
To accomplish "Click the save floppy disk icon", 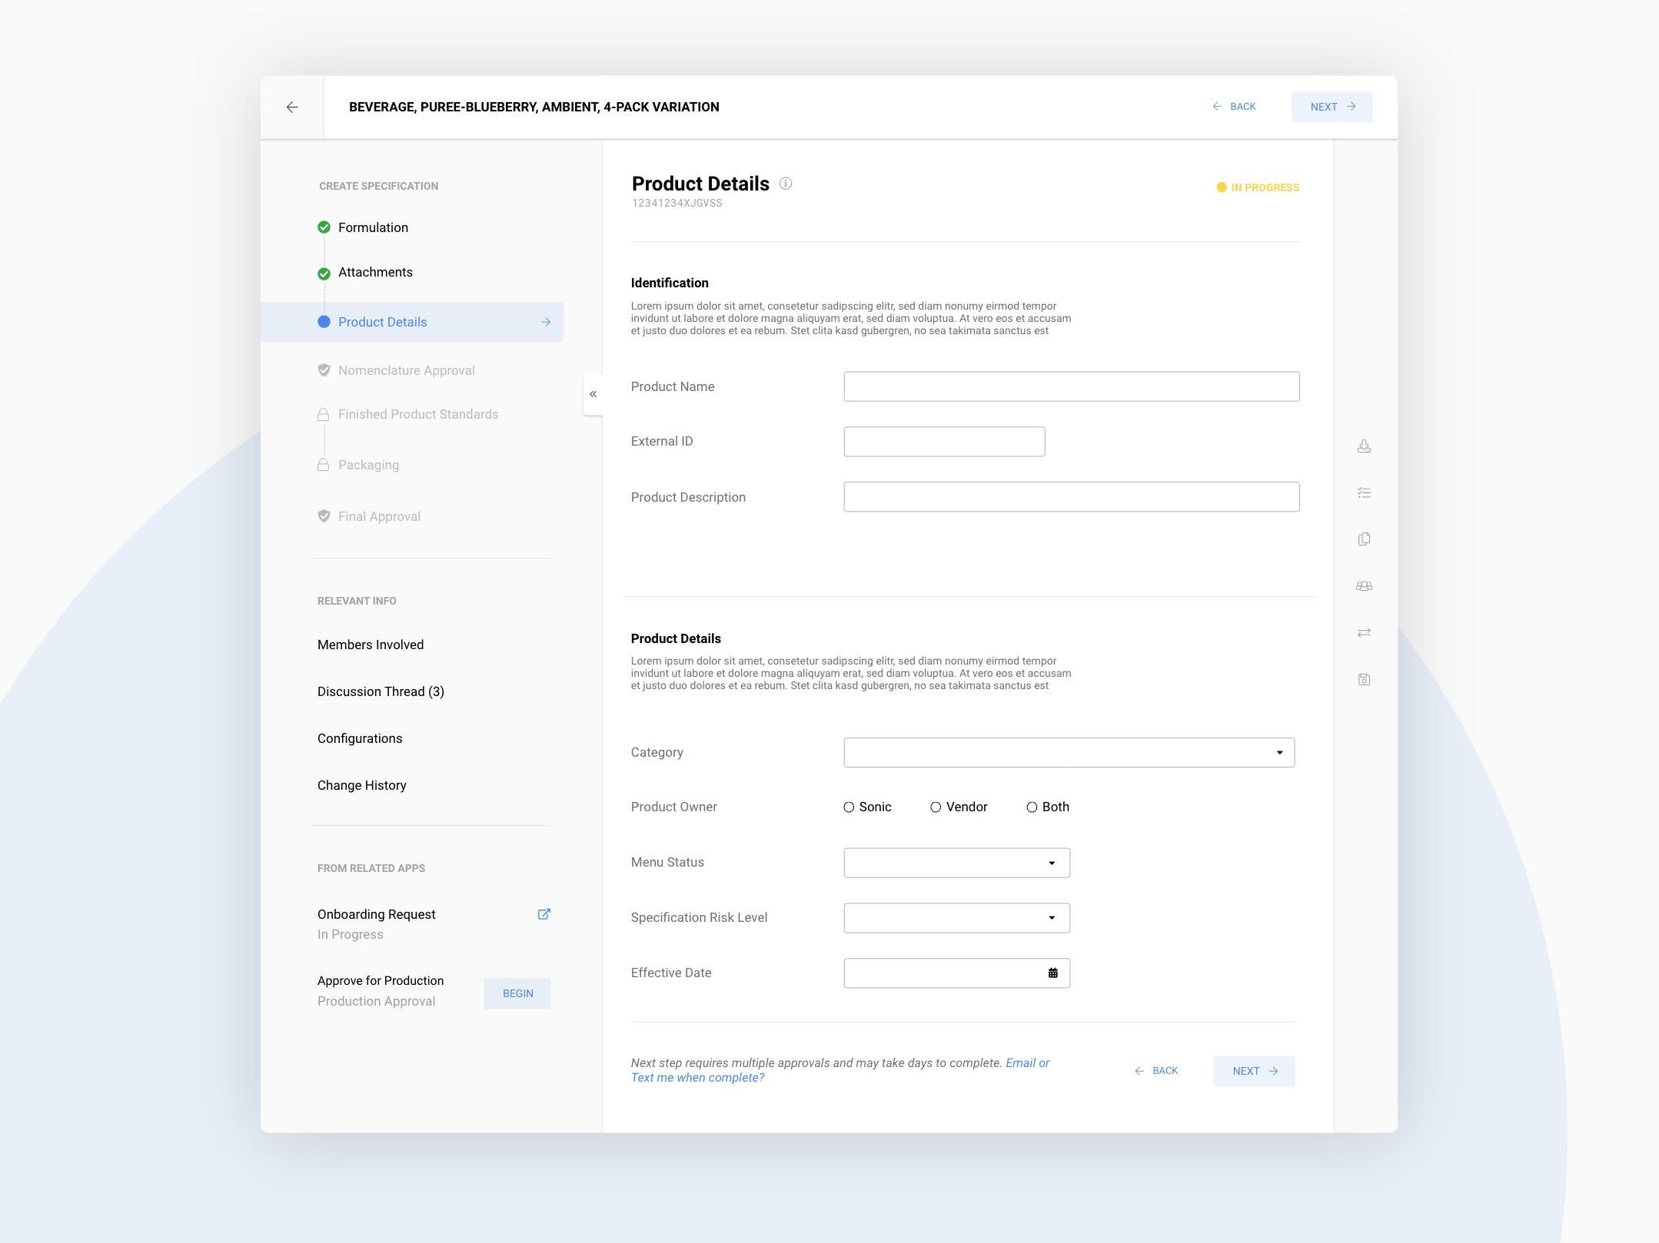I will (x=1364, y=680).
